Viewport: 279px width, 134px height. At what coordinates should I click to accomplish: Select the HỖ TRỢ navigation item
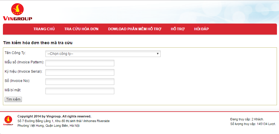click(178, 29)
